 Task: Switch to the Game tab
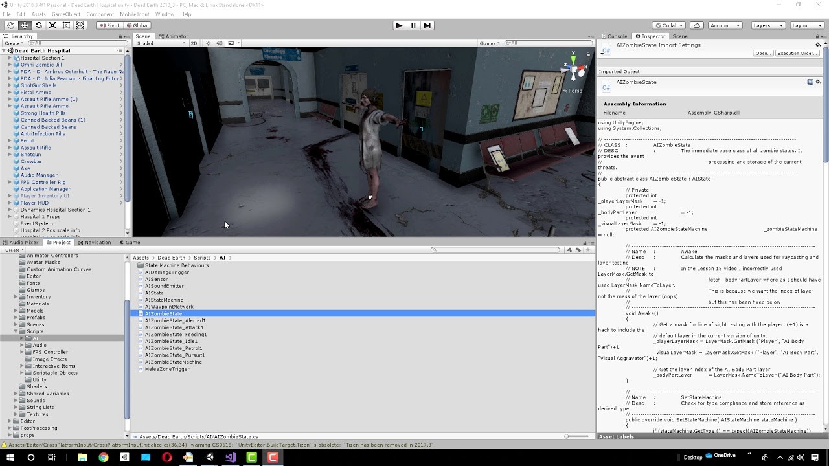click(x=130, y=243)
